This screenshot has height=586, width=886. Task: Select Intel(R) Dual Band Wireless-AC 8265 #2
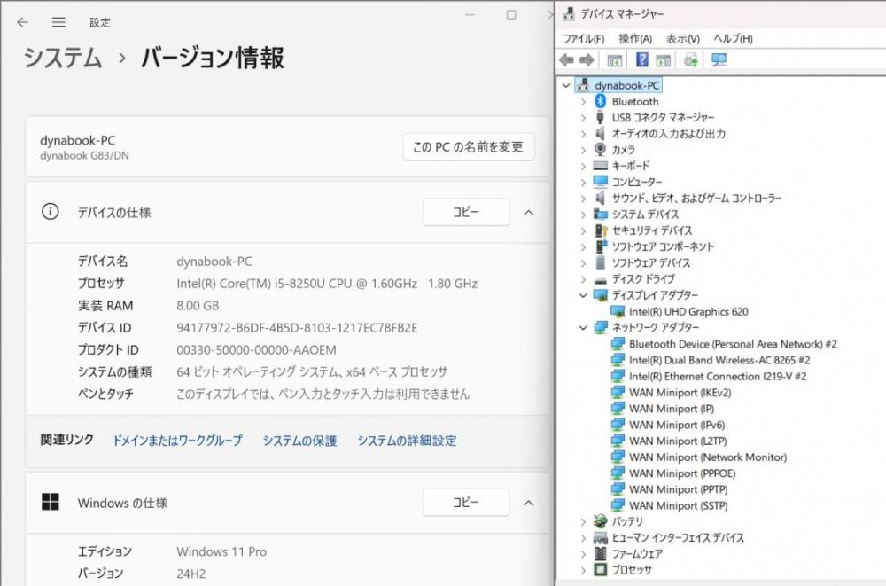[719, 360]
